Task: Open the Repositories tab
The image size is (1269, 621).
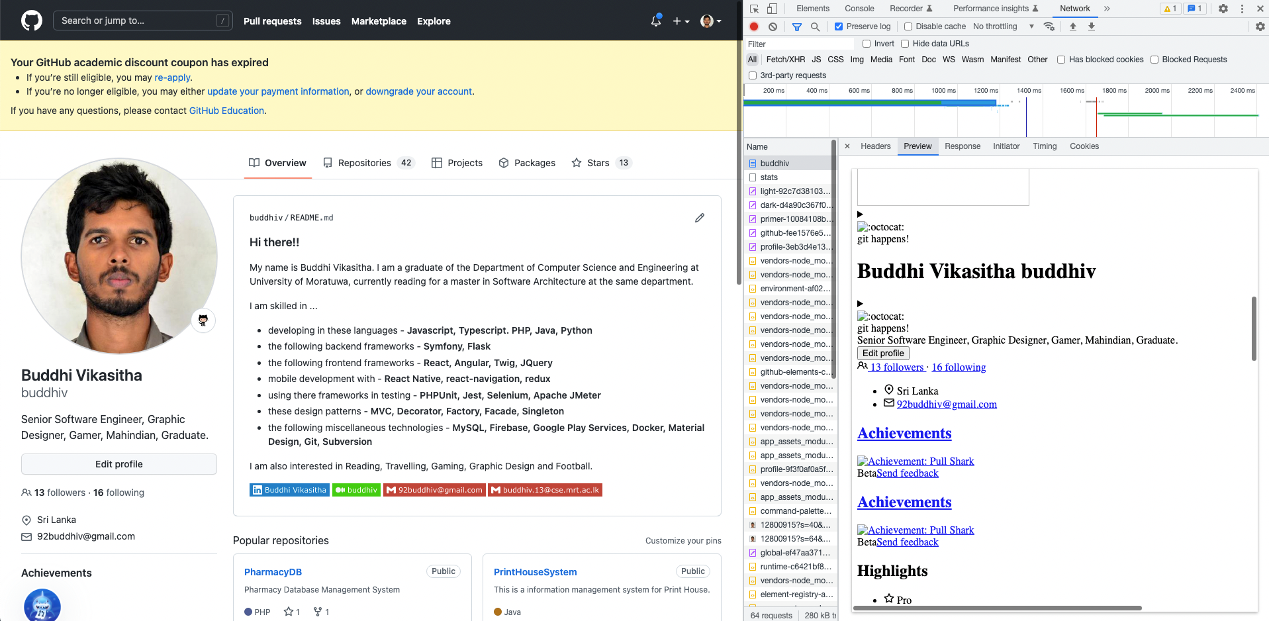Action: coord(369,163)
